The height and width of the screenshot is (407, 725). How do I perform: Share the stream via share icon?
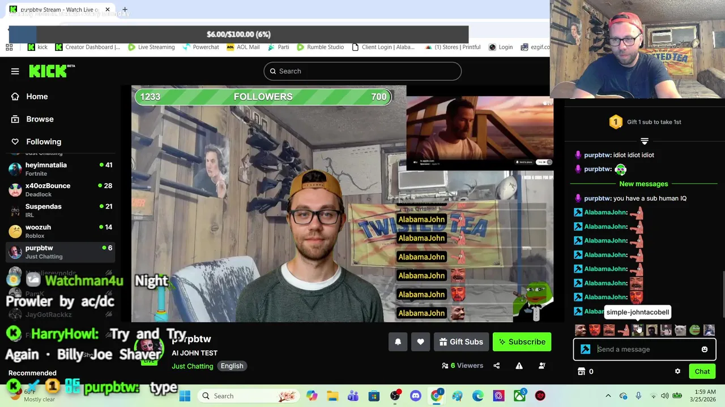tap(497, 366)
